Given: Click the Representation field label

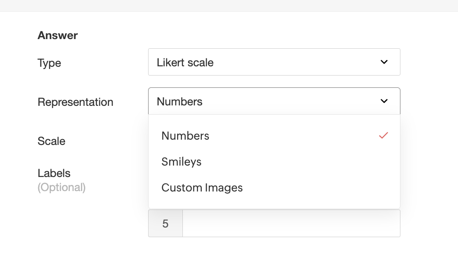Looking at the screenshot, I should (75, 102).
